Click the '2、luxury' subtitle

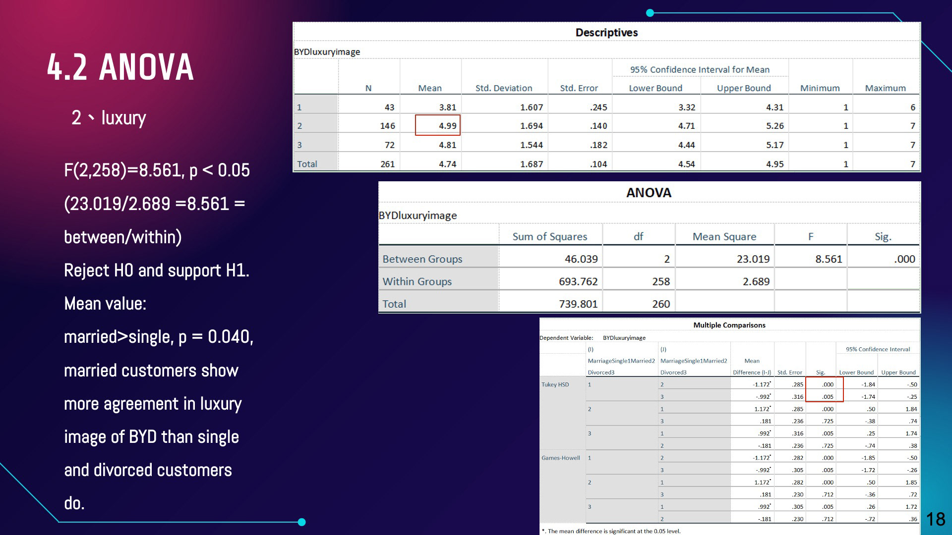pyautogui.click(x=109, y=118)
